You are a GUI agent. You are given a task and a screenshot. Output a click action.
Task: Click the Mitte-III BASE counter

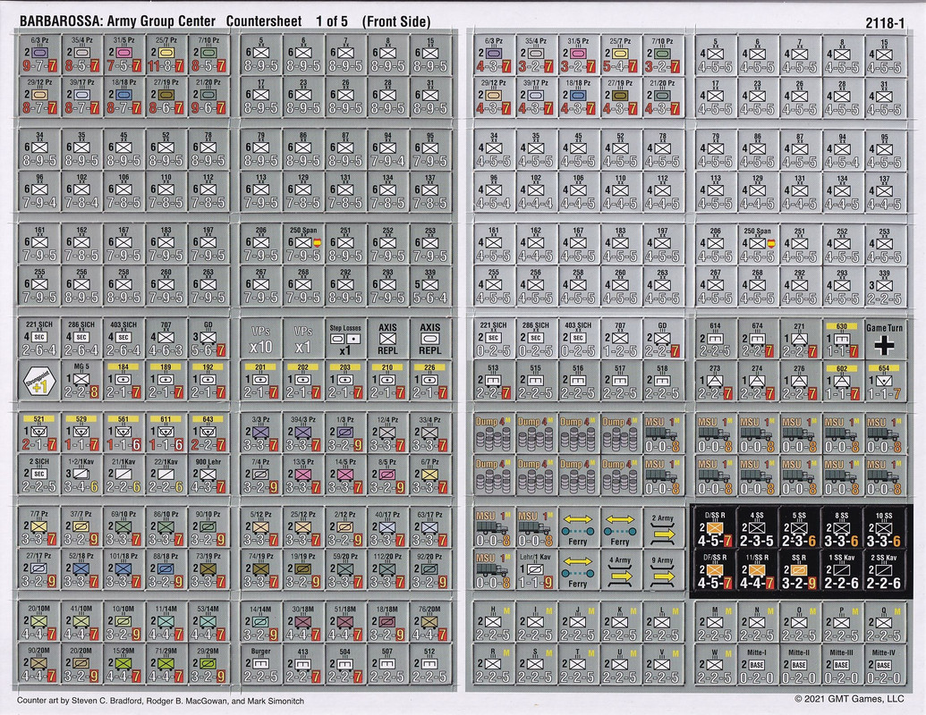(x=842, y=665)
